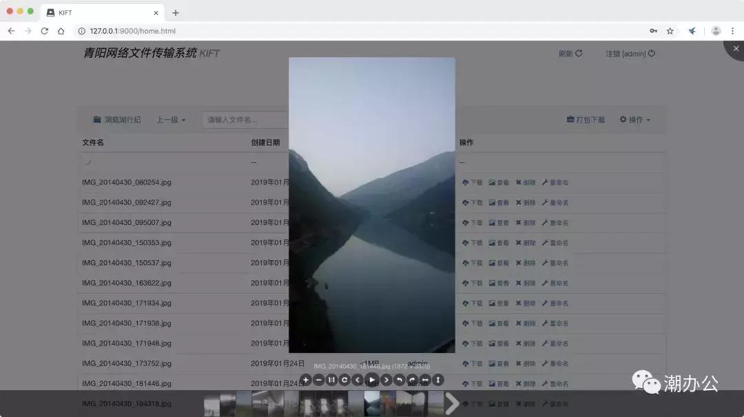Rotate the image counterclockwise
Screen dimensions: 744x417
[x=398, y=379]
